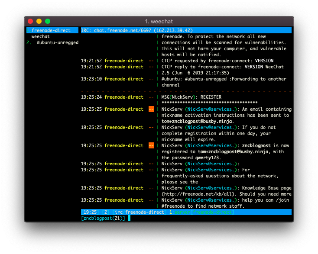Click the MSG(NickServ): REGISTER message line
318x254 pixels.
click(191, 97)
